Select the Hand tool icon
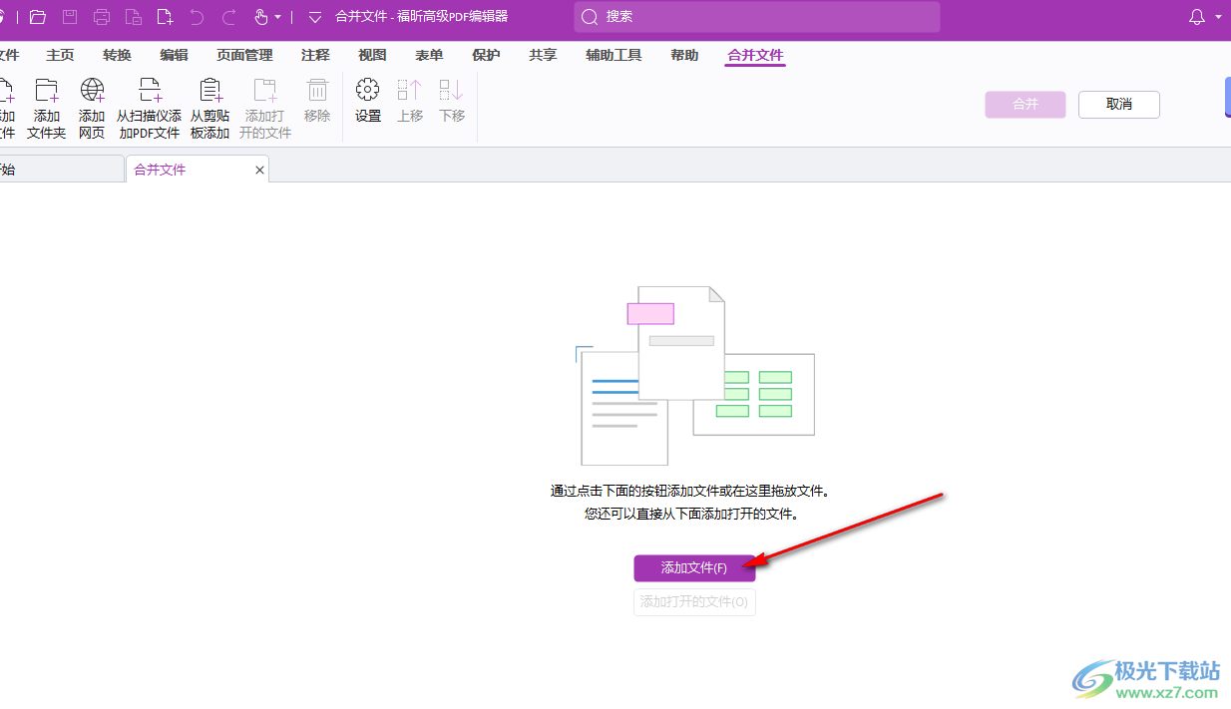This screenshot has width=1231, height=709. [x=261, y=17]
